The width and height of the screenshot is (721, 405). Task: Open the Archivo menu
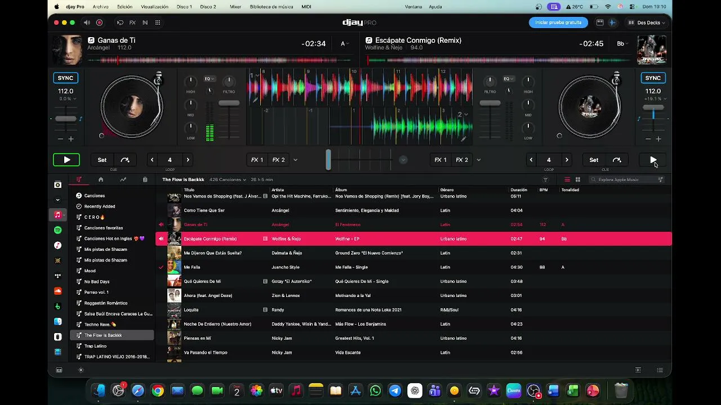point(100,7)
